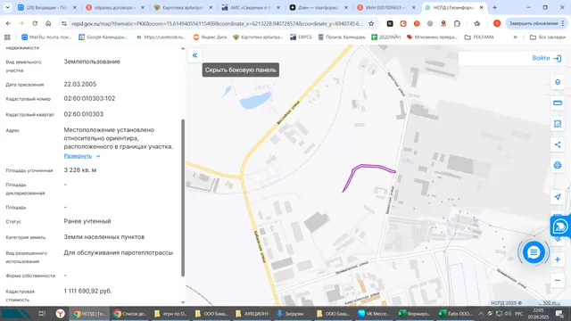
Task: Show hidden system tray icons
Action: (481, 313)
